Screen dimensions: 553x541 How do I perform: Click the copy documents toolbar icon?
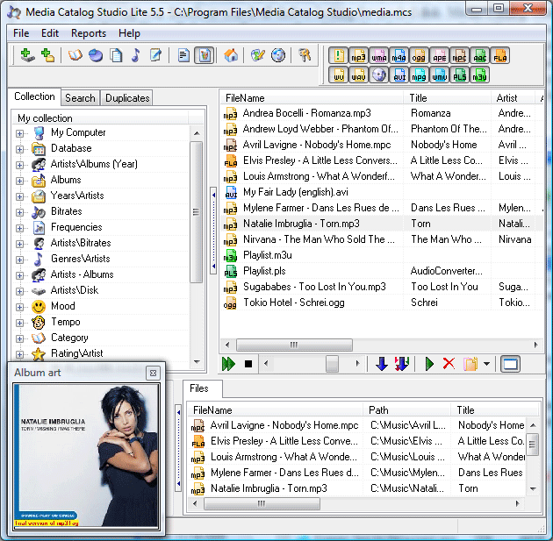point(116,55)
